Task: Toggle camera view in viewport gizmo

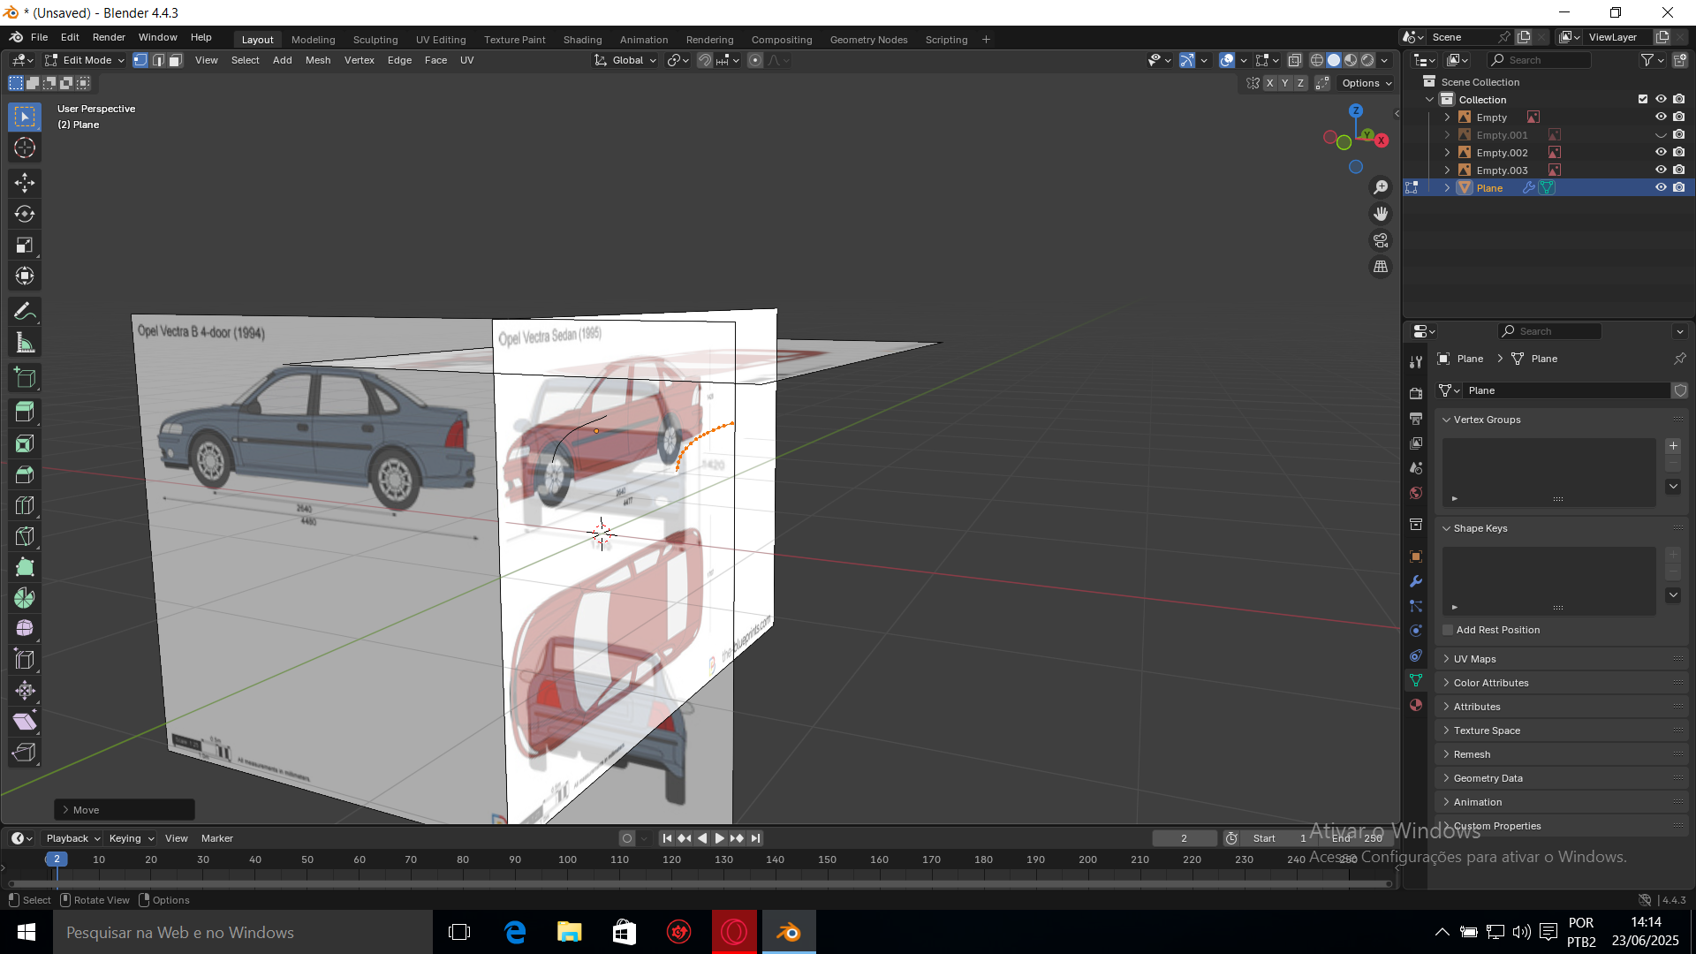Action: [1381, 240]
